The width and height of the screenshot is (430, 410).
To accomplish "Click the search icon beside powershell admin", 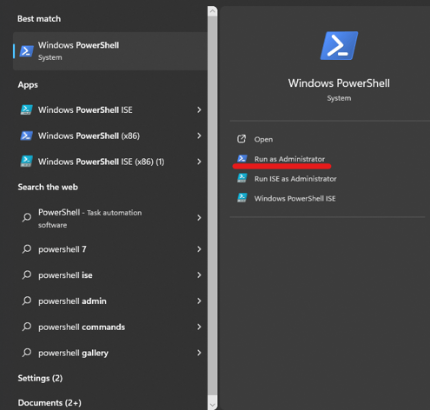I will click(x=27, y=301).
